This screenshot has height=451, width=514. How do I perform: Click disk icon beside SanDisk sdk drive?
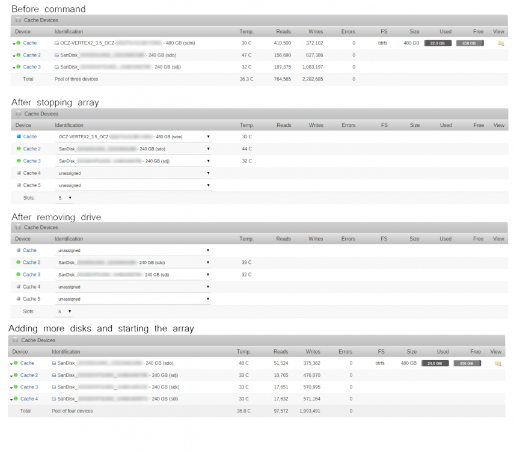54,387
